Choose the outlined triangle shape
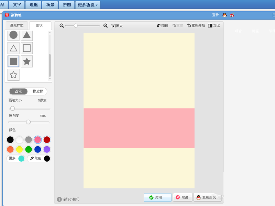Image resolution: width=275 pixels, height=206 pixels. (x=13, y=48)
